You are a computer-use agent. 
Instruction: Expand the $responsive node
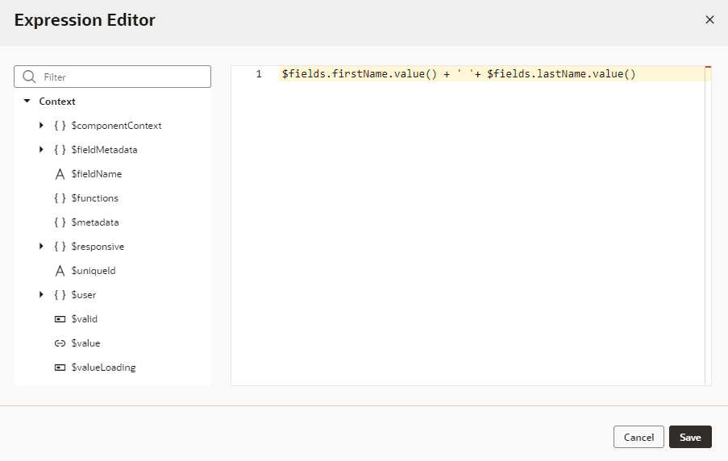41,247
